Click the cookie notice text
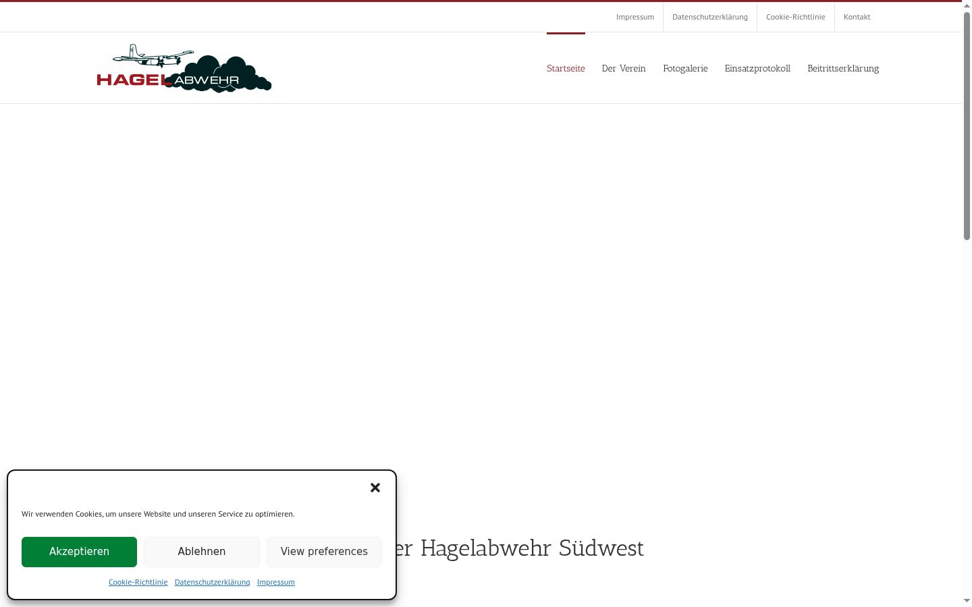 coord(158,514)
